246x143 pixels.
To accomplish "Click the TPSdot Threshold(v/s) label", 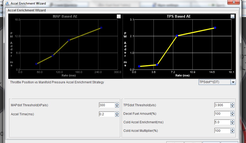I will (140, 105).
